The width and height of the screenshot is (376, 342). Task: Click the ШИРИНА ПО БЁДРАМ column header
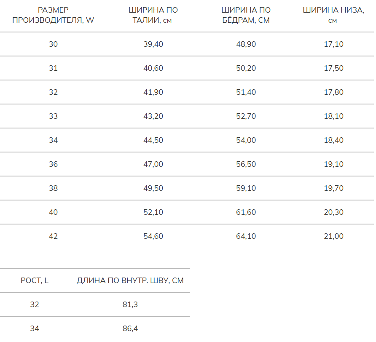pos(246,15)
